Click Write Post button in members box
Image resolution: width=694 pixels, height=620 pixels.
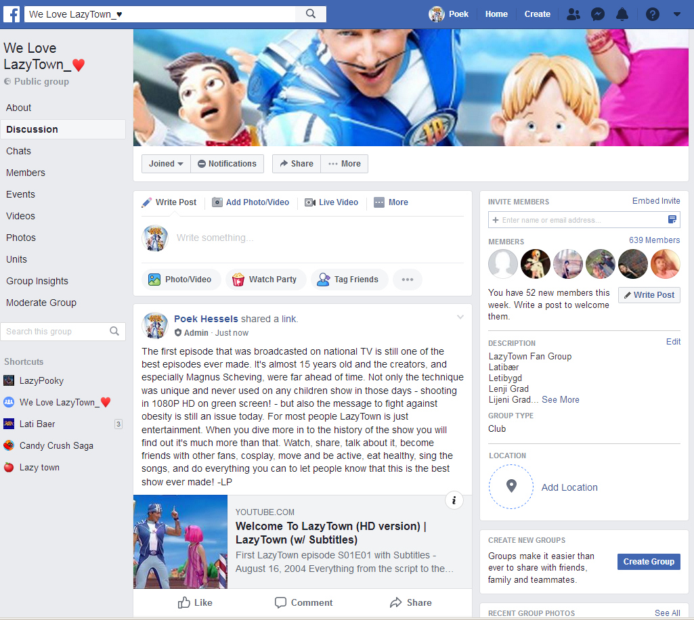(x=649, y=295)
